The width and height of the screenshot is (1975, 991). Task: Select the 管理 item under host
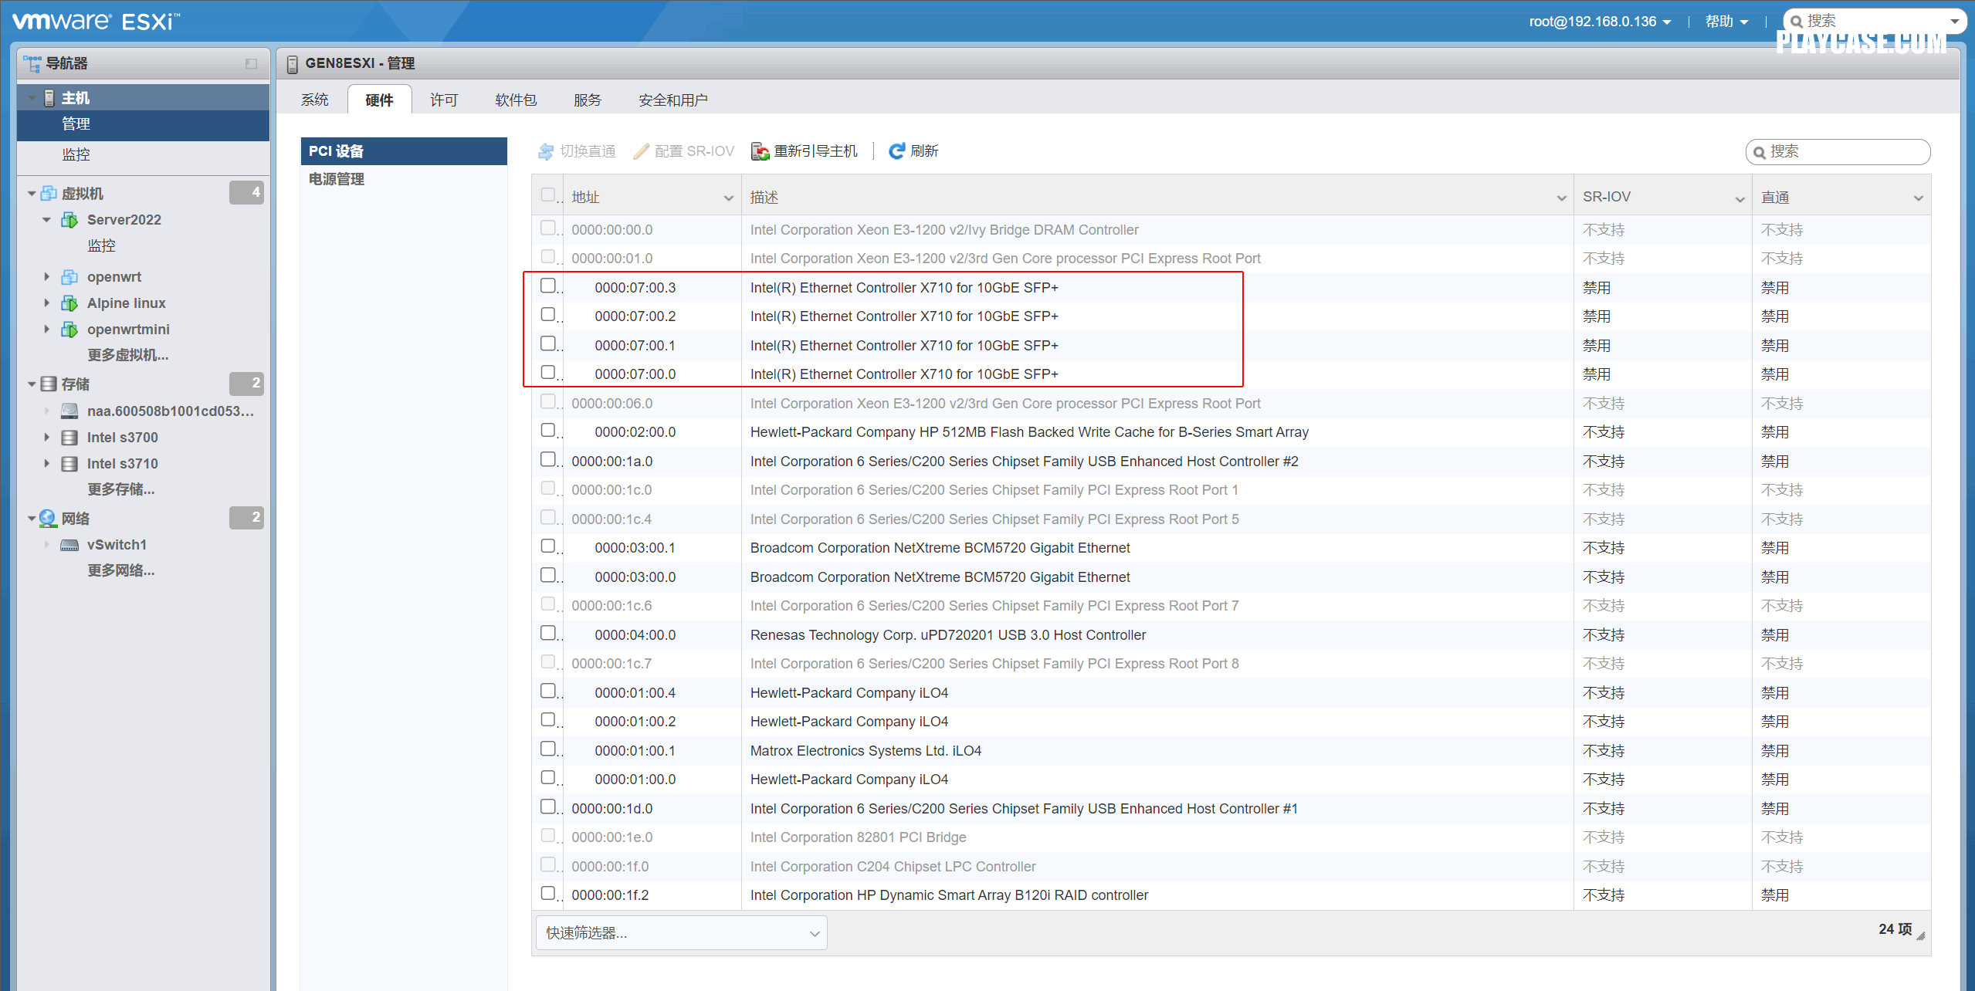(x=143, y=124)
